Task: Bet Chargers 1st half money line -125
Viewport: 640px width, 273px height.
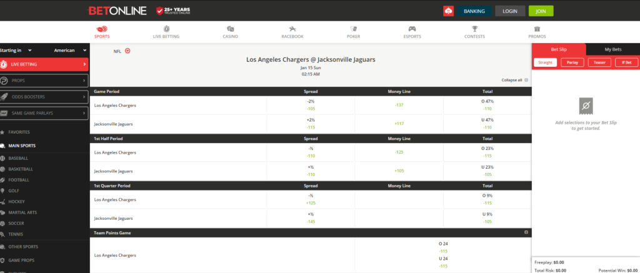Action: pyautogui.click(x=399, y=152)
